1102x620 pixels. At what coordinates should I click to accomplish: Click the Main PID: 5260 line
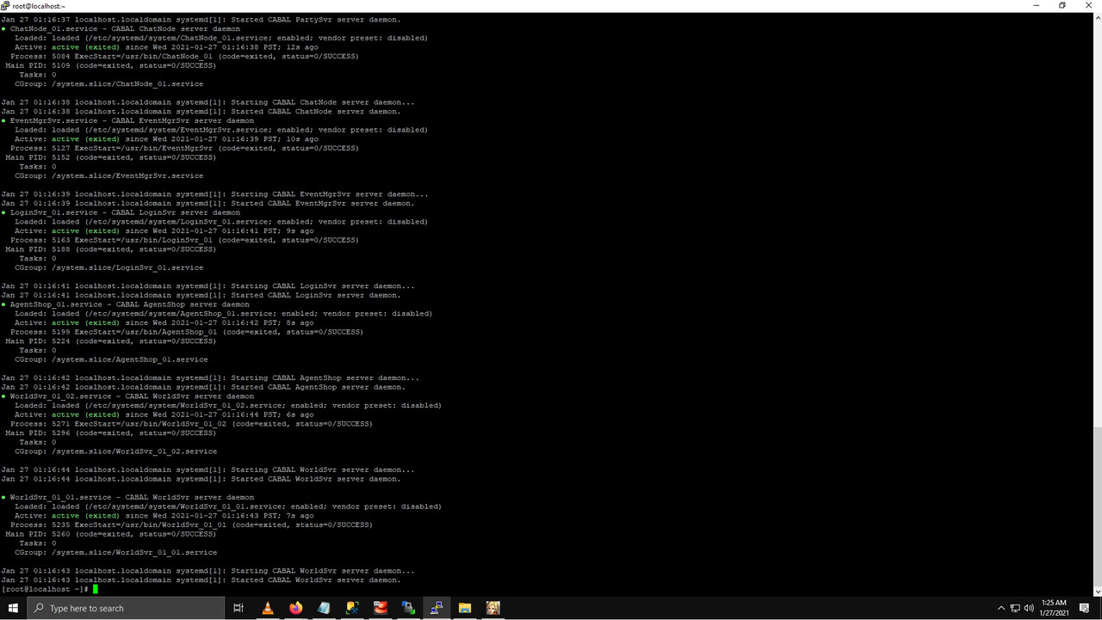click(x=113, y=534)
